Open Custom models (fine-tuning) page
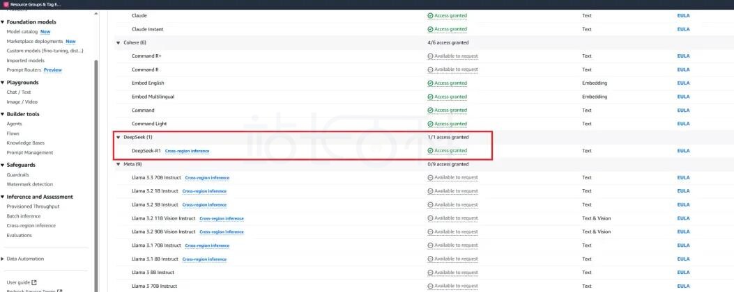 click(x=45, y=51)
